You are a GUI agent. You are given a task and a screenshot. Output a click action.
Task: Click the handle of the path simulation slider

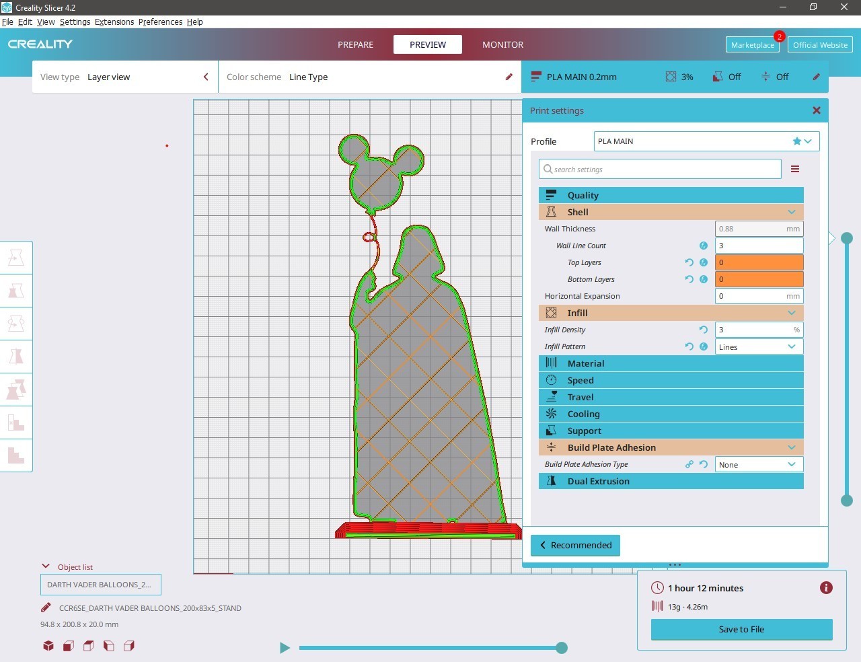pos(562,648)
